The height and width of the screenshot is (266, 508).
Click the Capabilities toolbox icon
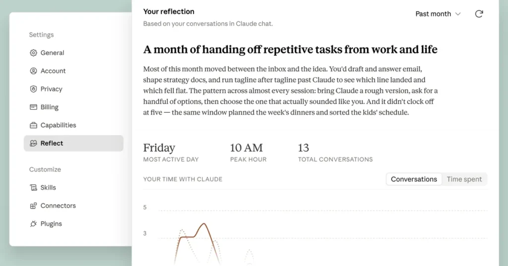(x=33, y=125)
